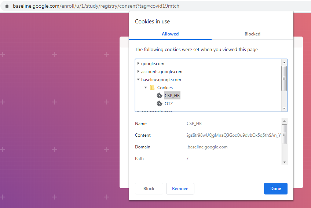Viewport: 311px width, 208px height.
Task: Expand the google.com tree node
Action: click(x=138, y=64)
